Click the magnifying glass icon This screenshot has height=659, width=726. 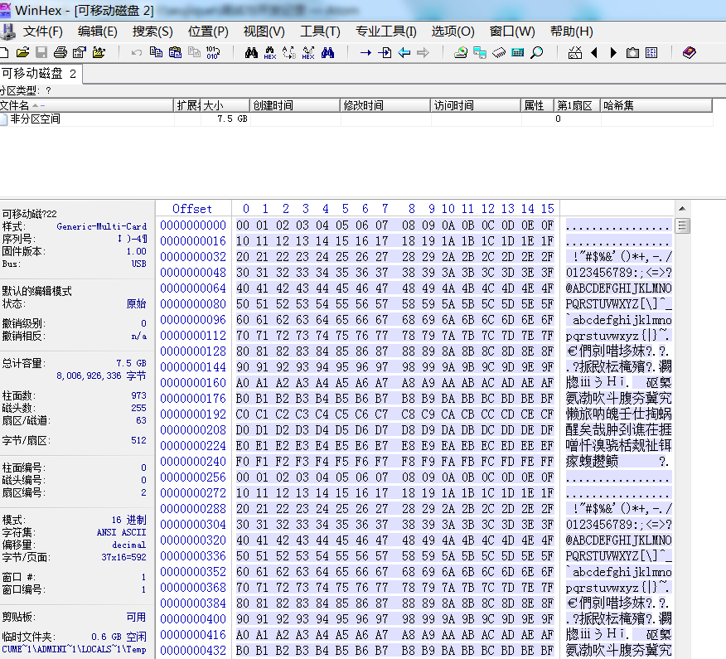(537, 52)
